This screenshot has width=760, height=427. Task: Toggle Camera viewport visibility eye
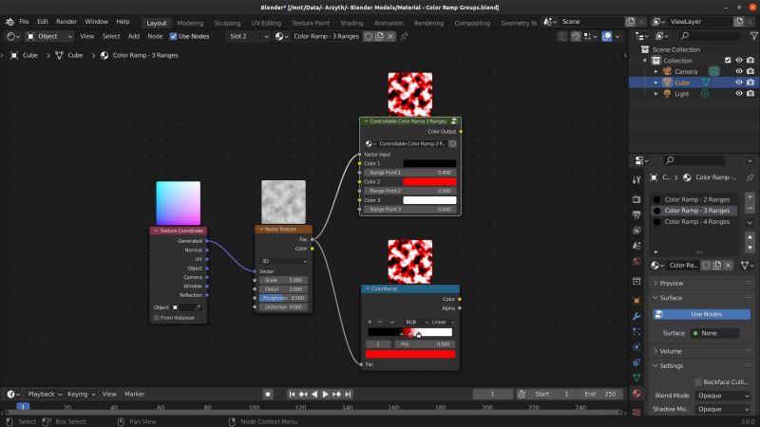point(739,72)
